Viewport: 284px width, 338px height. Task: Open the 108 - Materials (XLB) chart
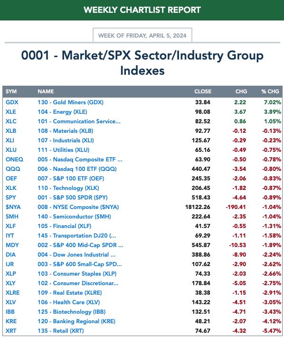66,131
